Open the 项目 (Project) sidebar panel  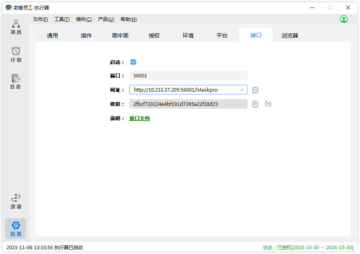point(16,27)
